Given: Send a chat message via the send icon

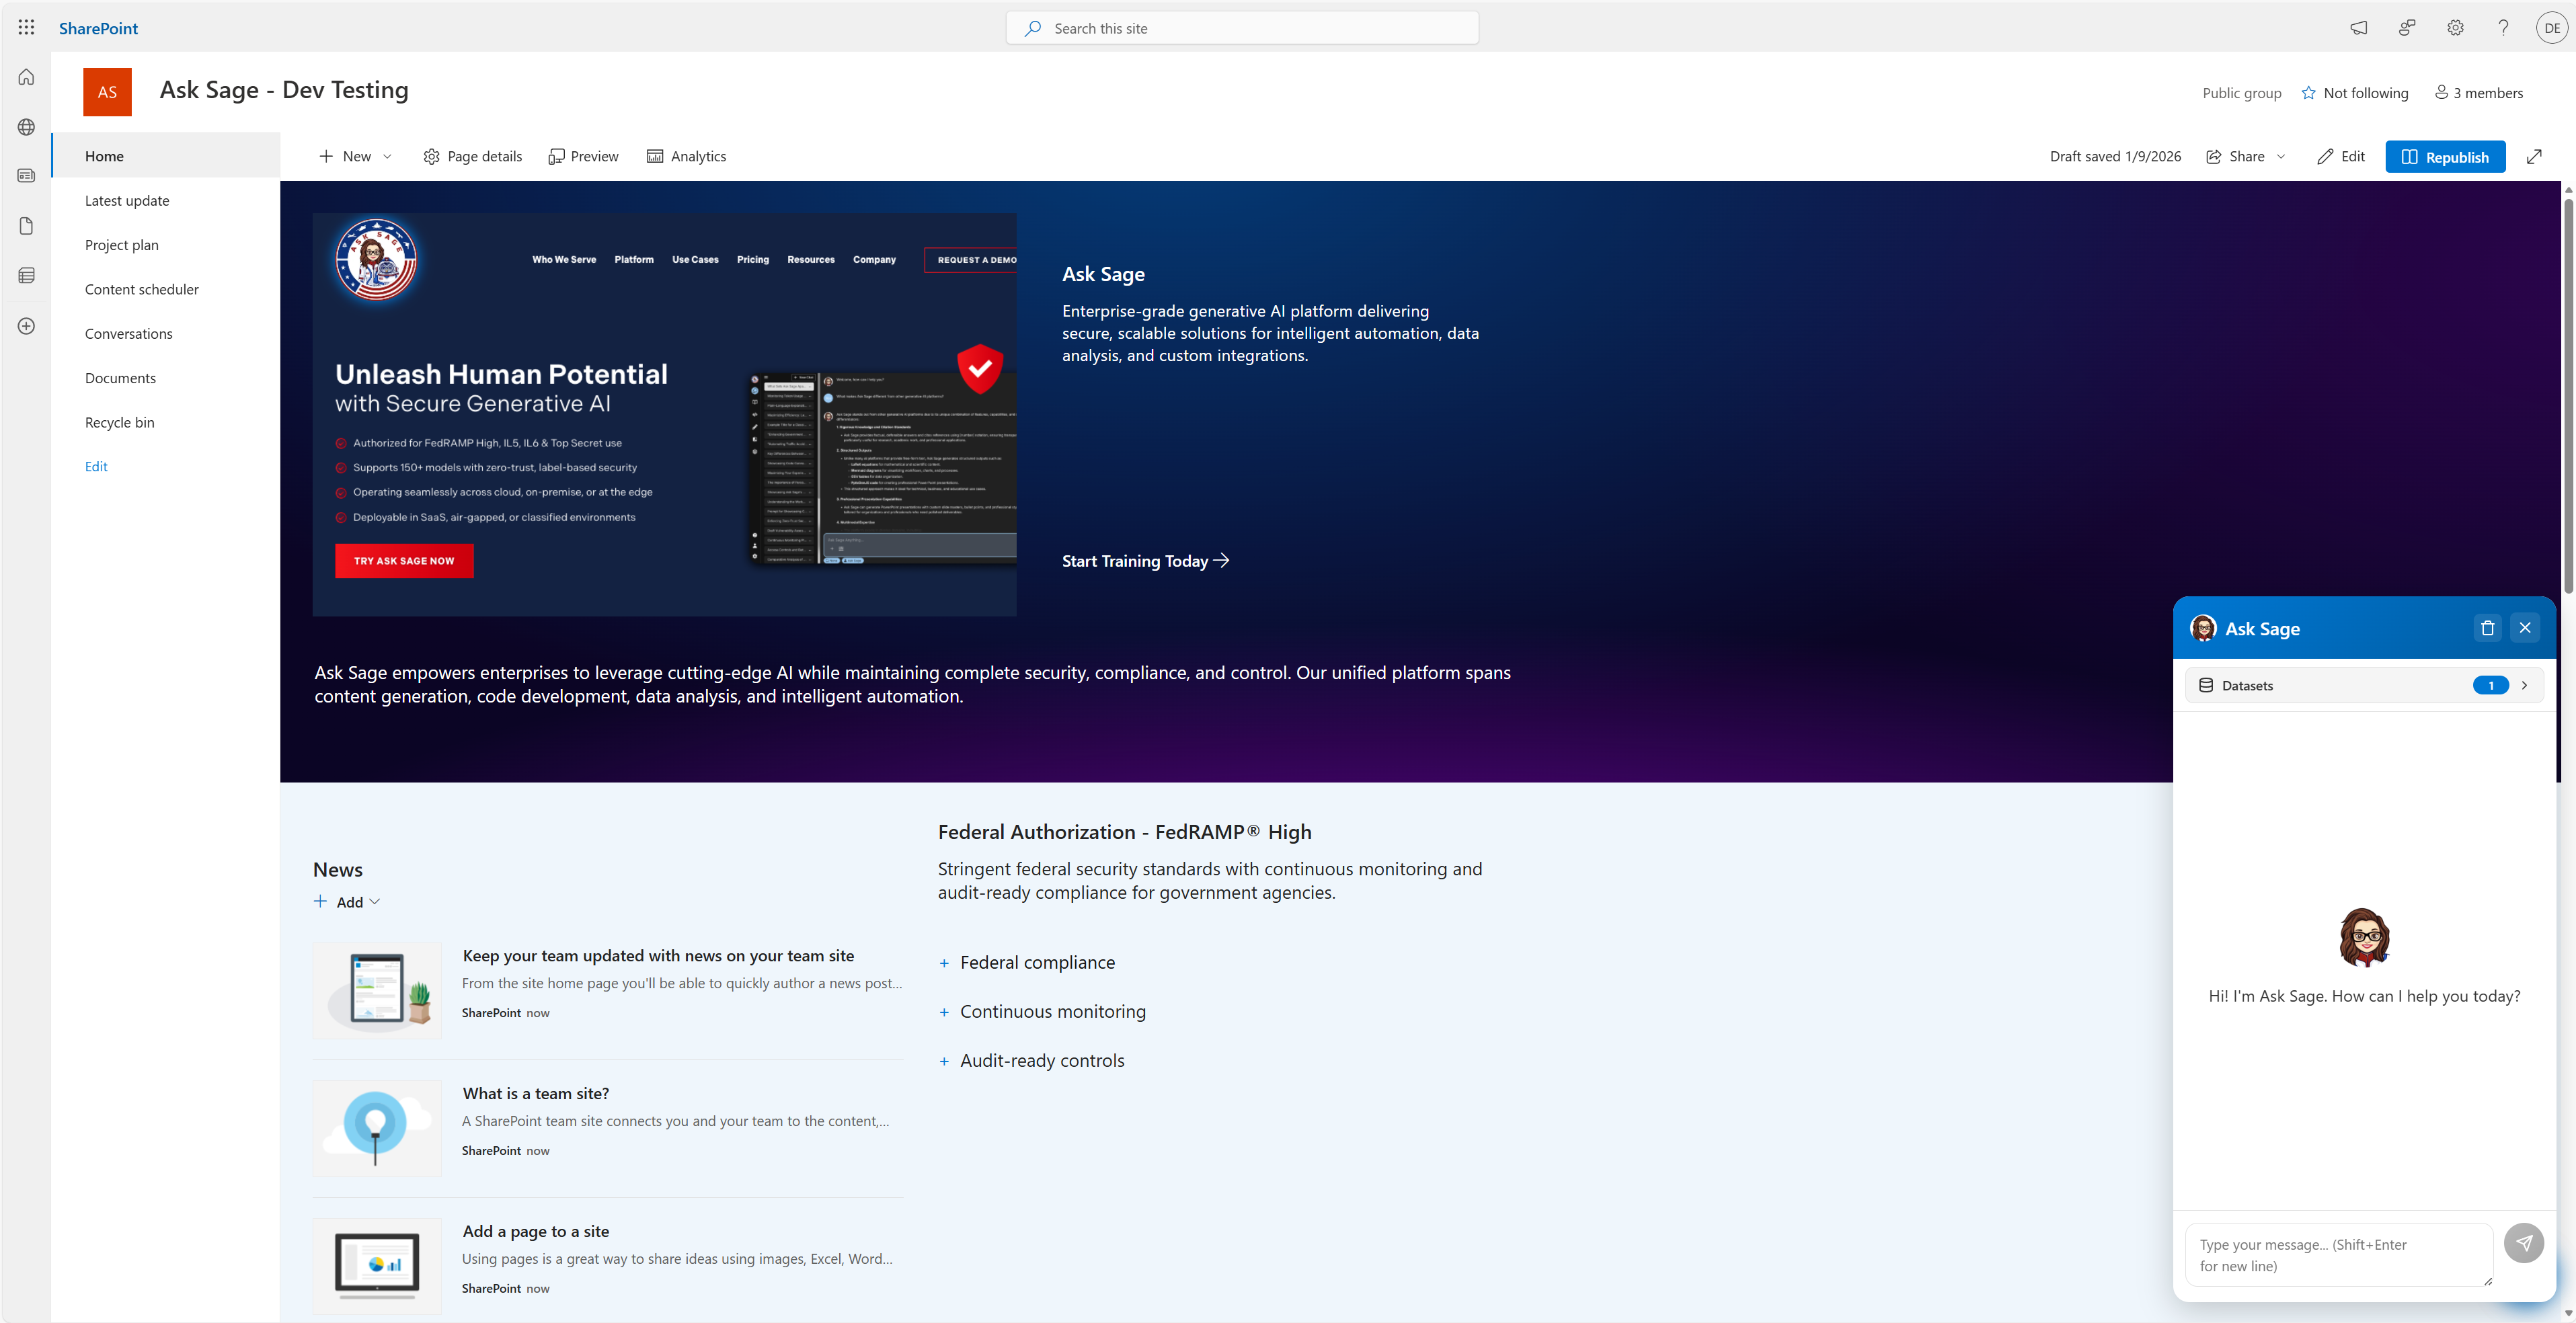Looking at the screenshot, I should 2525,1243.
